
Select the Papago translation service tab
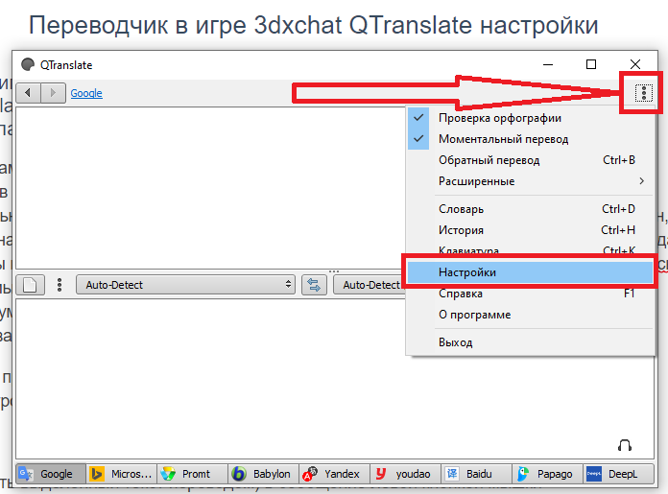(x=548, y=474)
